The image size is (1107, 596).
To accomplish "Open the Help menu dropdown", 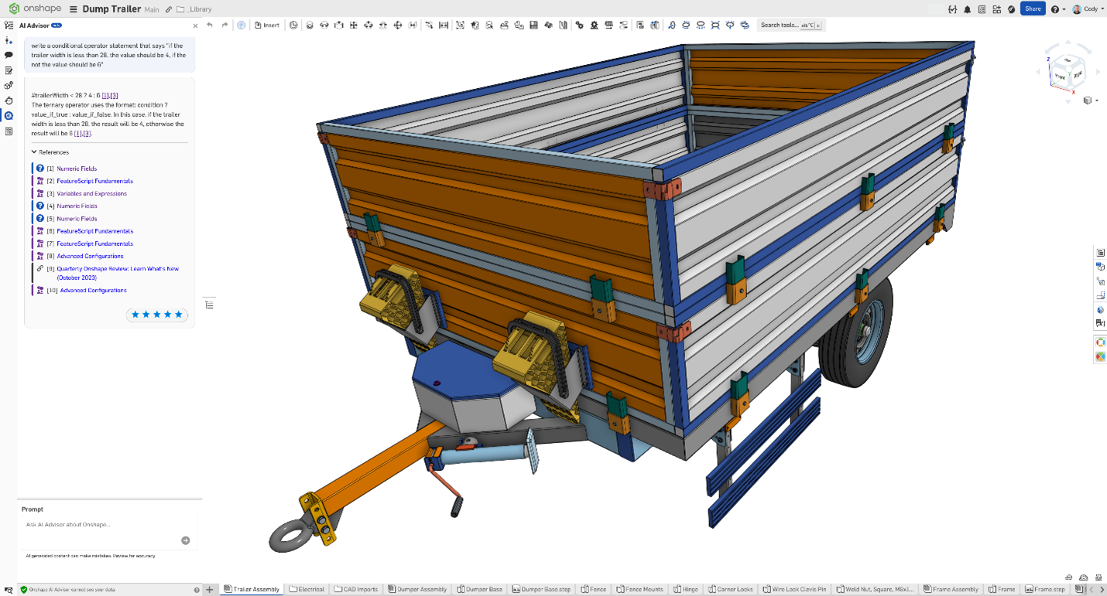I will click(1057, 9).
